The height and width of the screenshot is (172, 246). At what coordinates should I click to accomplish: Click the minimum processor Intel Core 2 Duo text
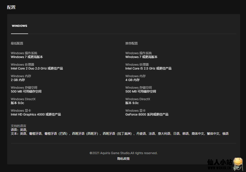(x=37, y=68)
